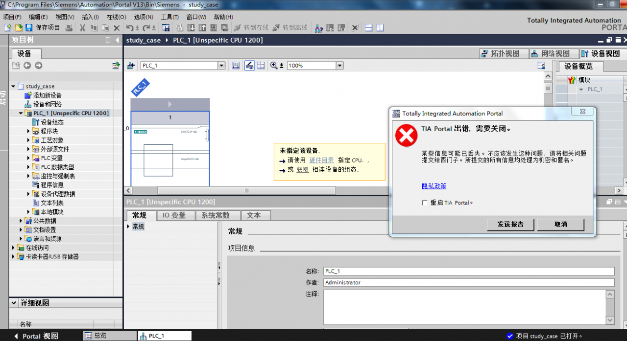Image resolution: width=627 pixels, height=341 pixels.
Task: Open the 项目(P) menu
Action: (x=12, y=17)
